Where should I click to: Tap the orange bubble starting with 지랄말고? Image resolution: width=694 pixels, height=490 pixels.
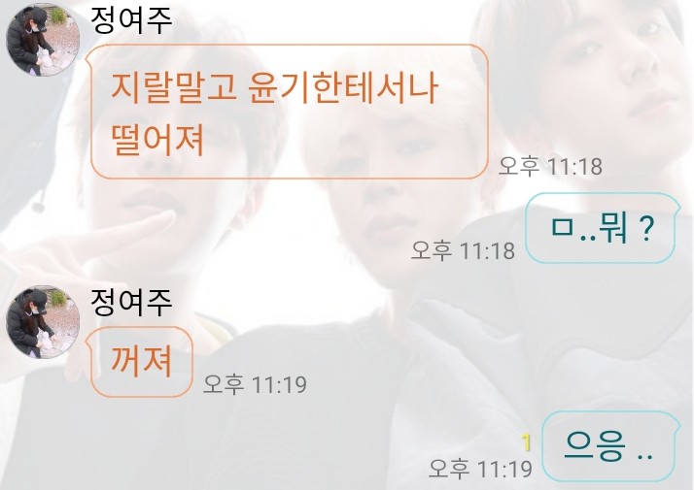(288, 112)
